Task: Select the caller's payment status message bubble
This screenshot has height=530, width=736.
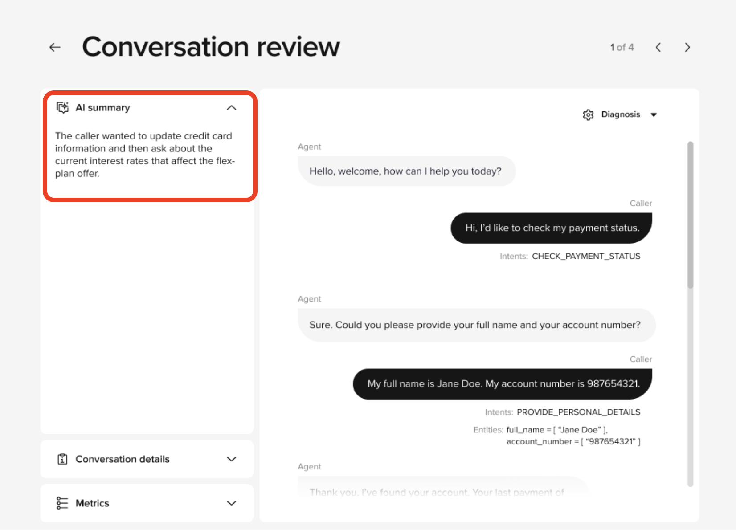Action: [x=551, y=228]
